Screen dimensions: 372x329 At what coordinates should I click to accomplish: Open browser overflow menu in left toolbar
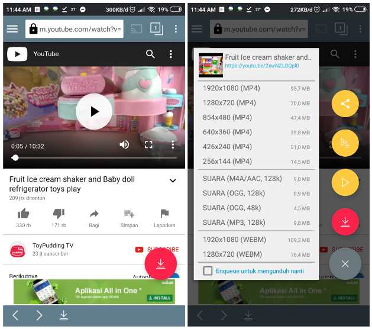click(x=176, y=29)
